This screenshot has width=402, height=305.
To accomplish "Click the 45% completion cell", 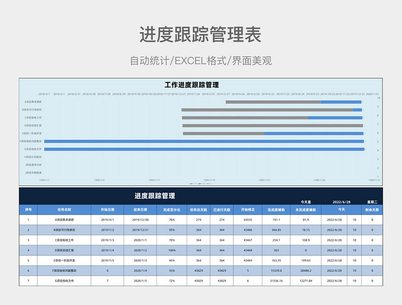I will (x=171, y=260).
